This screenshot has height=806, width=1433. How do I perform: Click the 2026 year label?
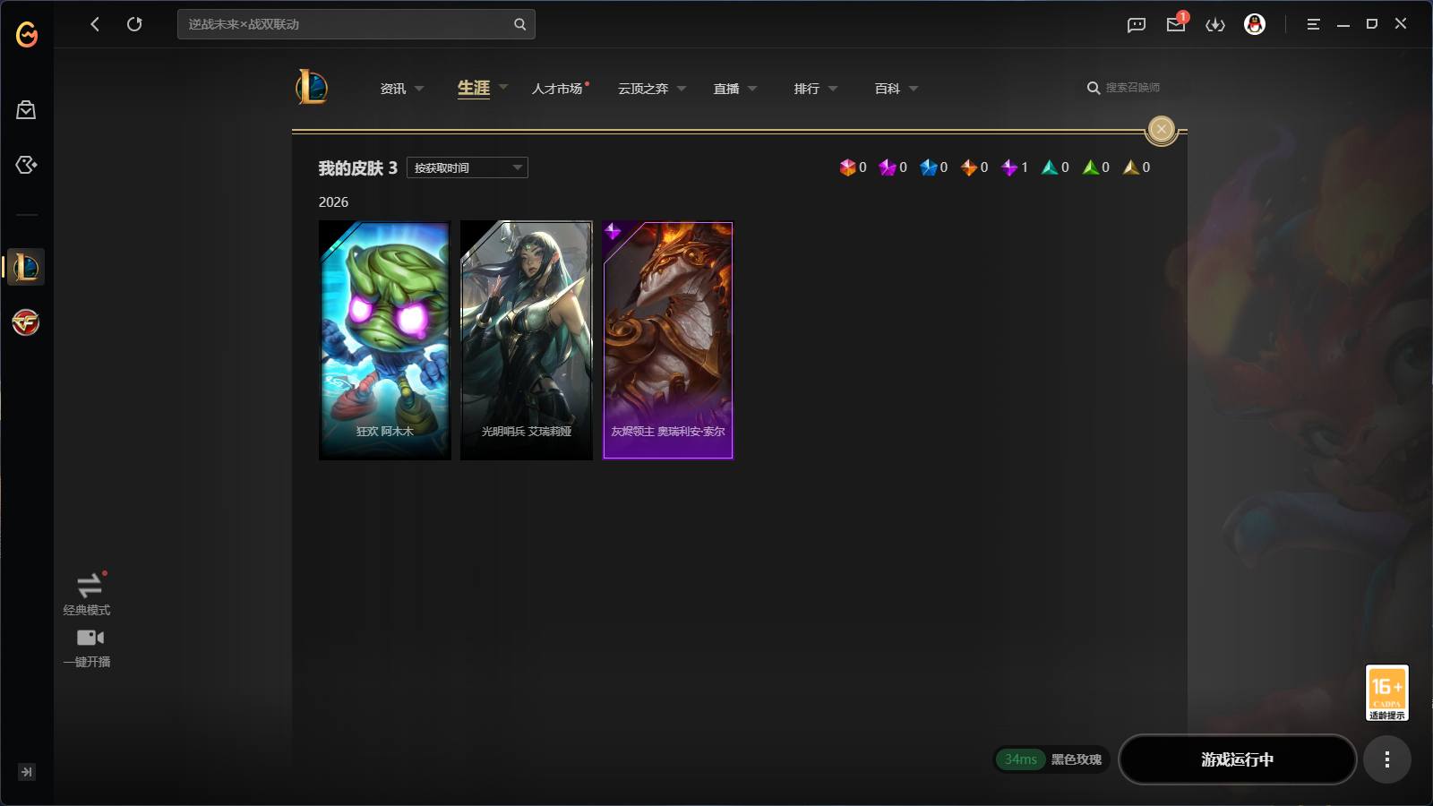click(x=333, y=202)
